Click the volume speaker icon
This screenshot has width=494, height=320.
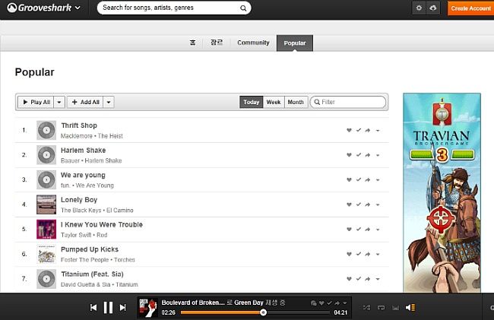point(410,307)
